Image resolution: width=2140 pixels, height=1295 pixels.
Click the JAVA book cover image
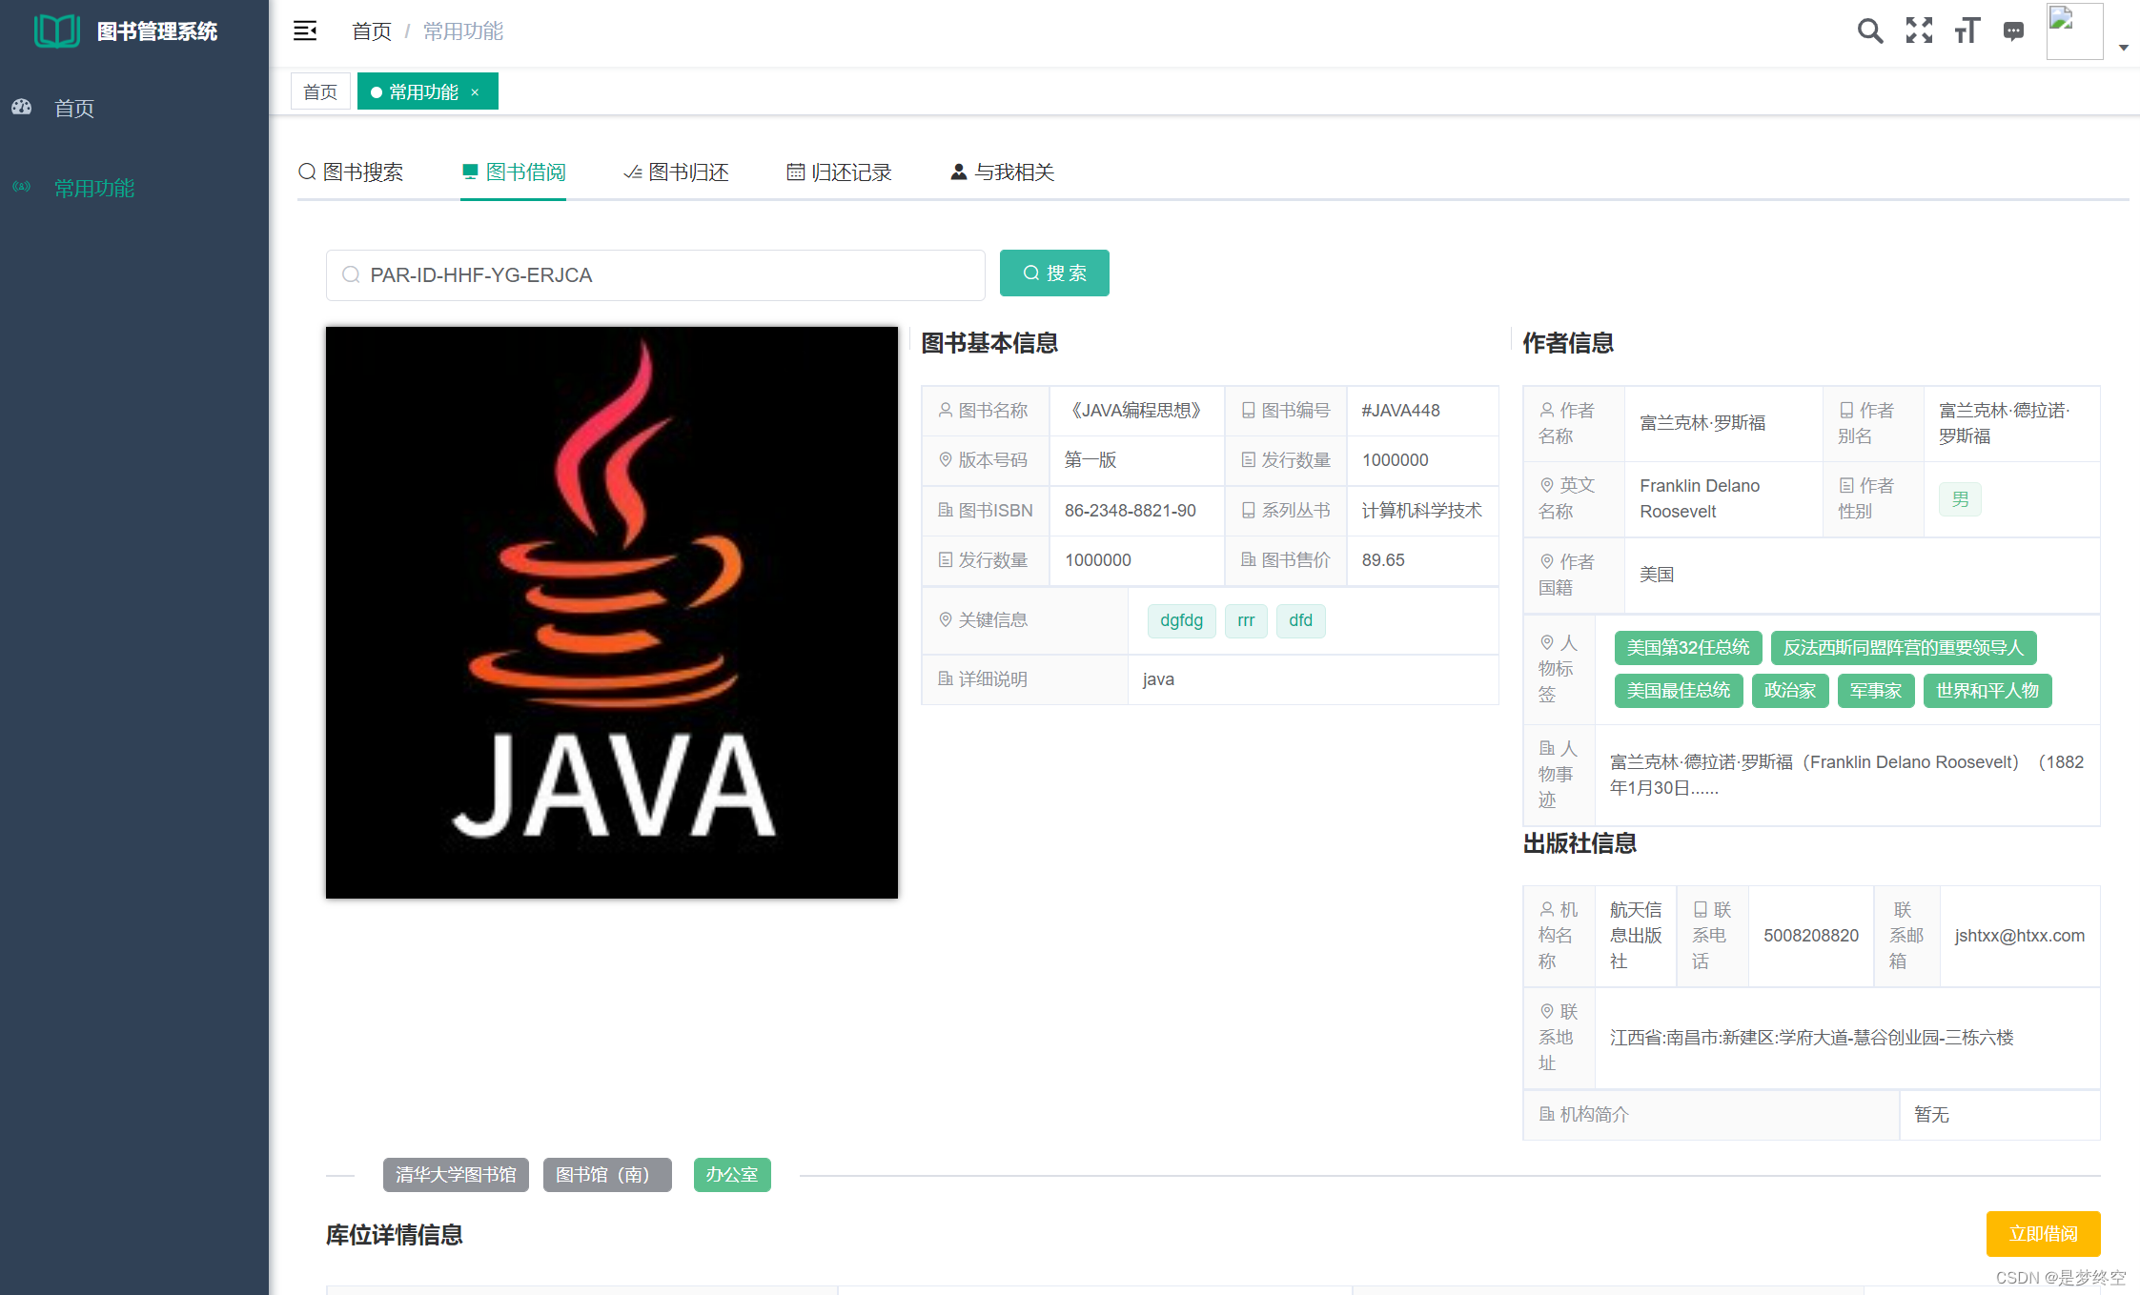tap(611, 613)
